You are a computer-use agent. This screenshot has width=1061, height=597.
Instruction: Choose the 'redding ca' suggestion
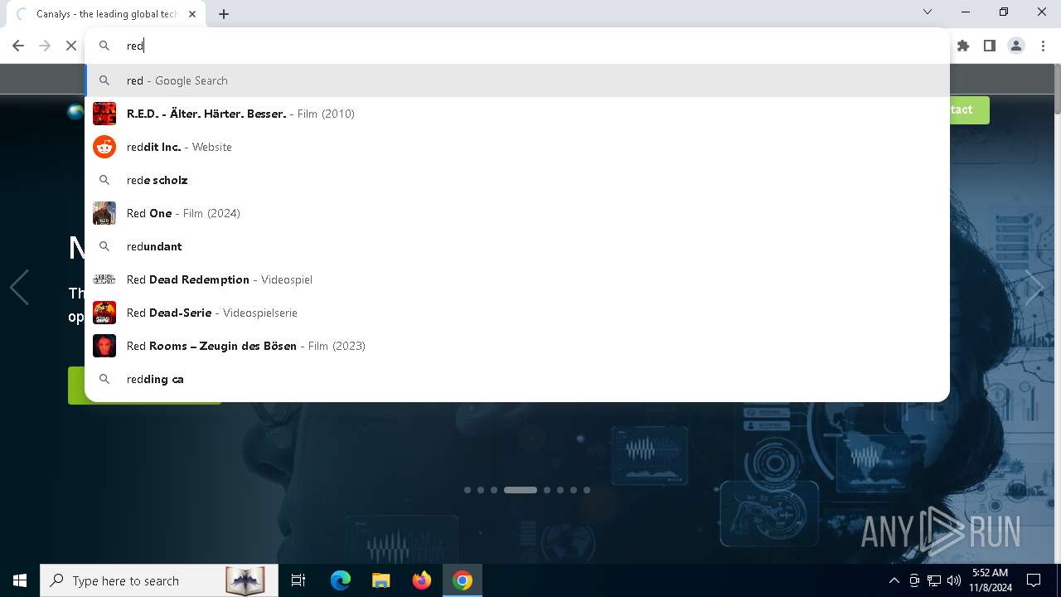pyautogui.click(x=517, y=379)
